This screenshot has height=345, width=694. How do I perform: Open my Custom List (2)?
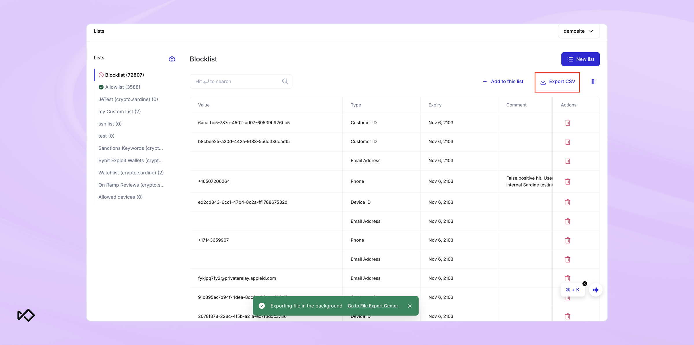click(x=119, y=112)
